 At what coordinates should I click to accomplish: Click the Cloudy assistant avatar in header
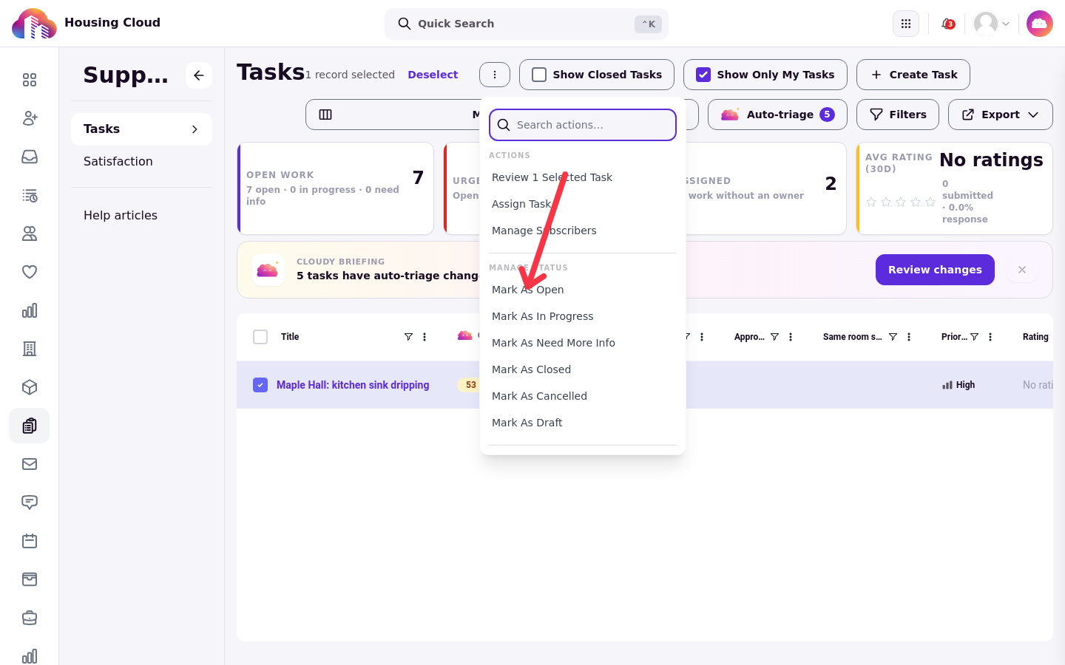[x=1039, y=24]
